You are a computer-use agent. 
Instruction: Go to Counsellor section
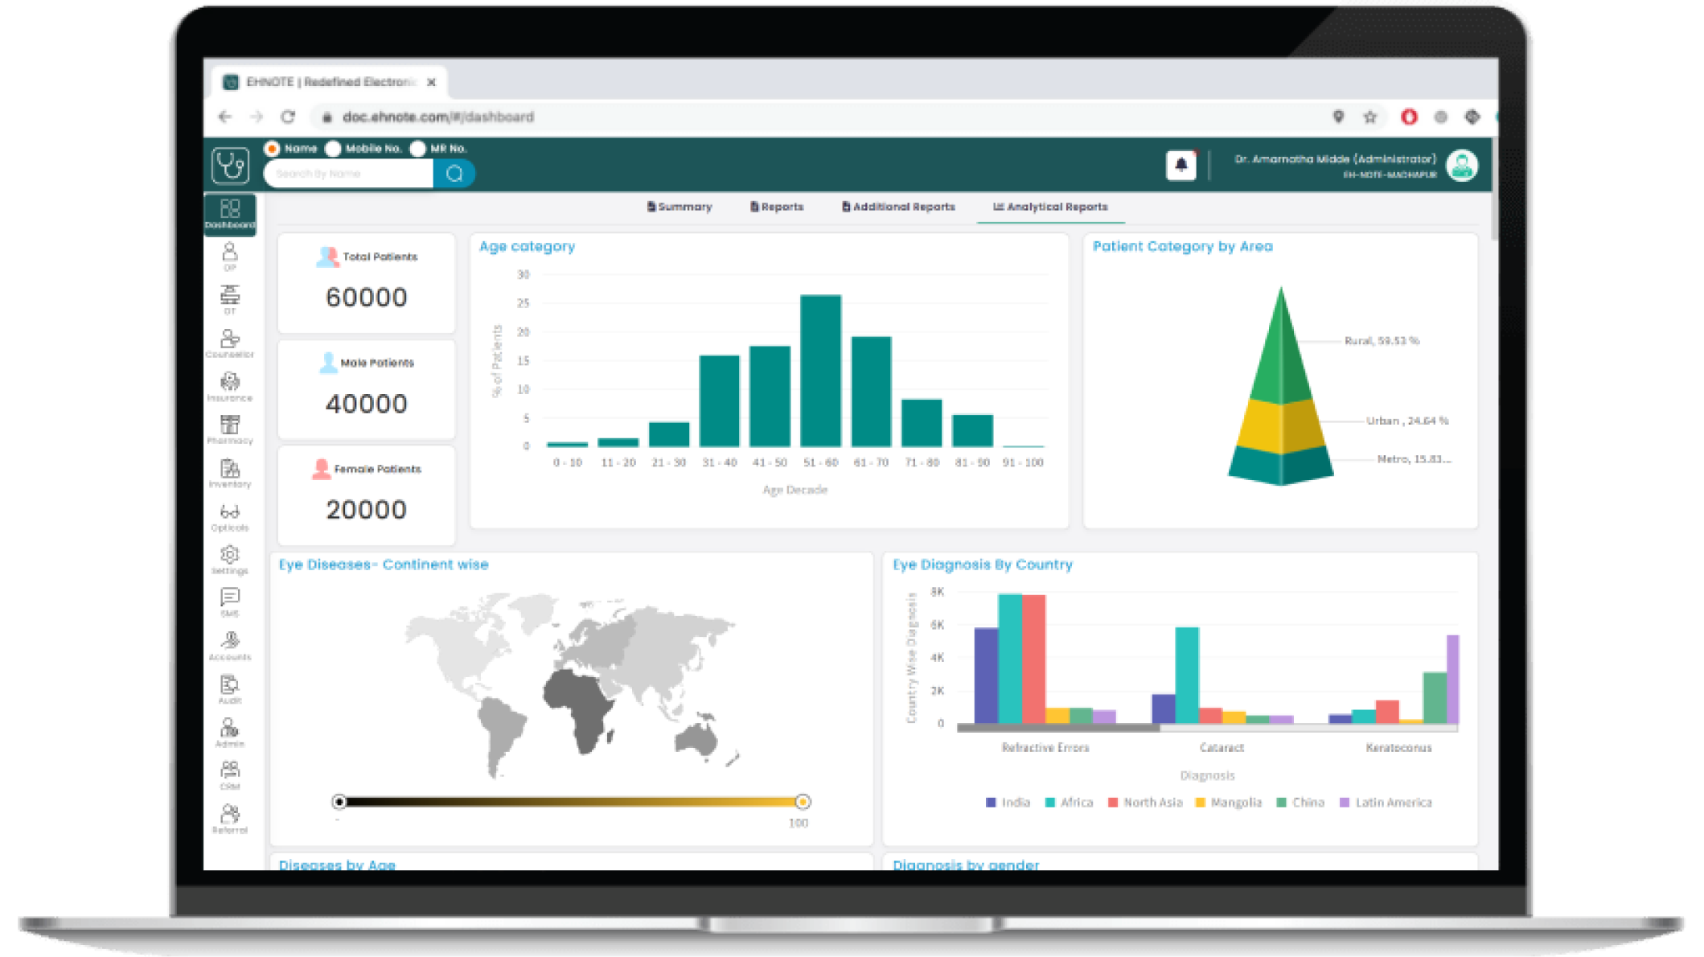[230, 343]
